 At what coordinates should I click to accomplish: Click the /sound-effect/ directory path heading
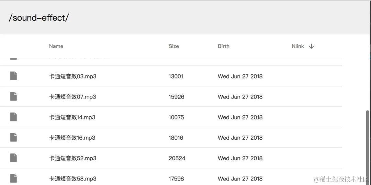39,18
